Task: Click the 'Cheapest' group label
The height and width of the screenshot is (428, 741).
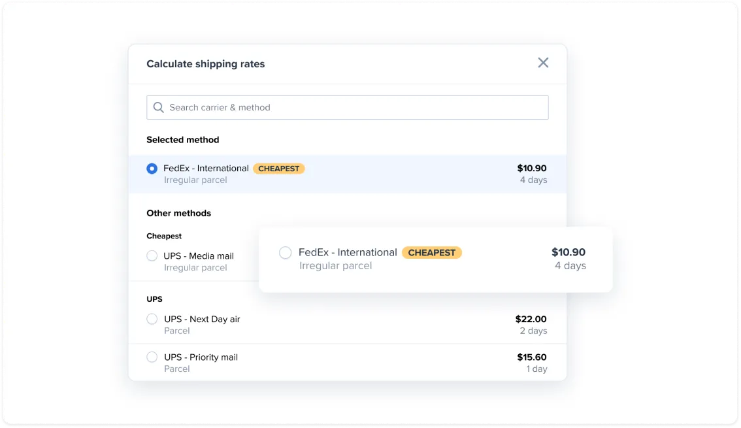Action: point(164,236)
